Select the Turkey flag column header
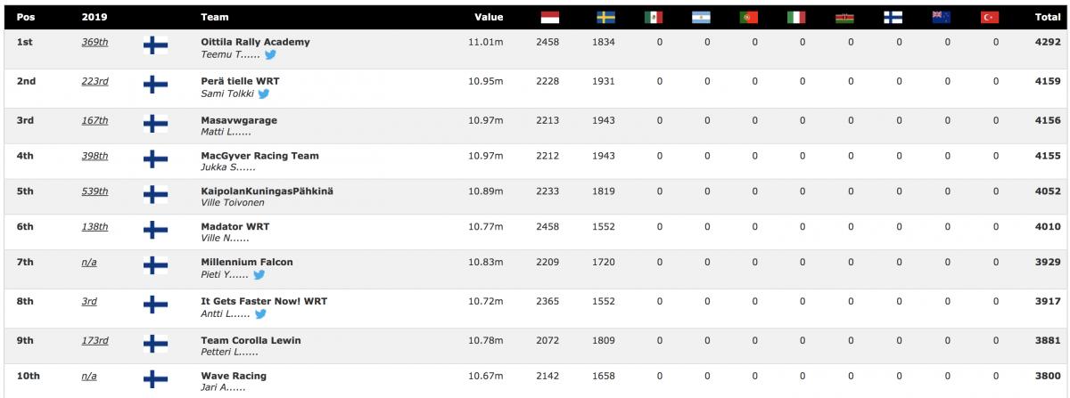The image size is (1070, 398). click(989, 17)
